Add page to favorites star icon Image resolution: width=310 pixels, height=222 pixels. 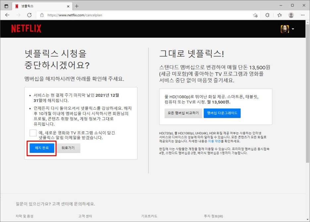pos(255,15)
